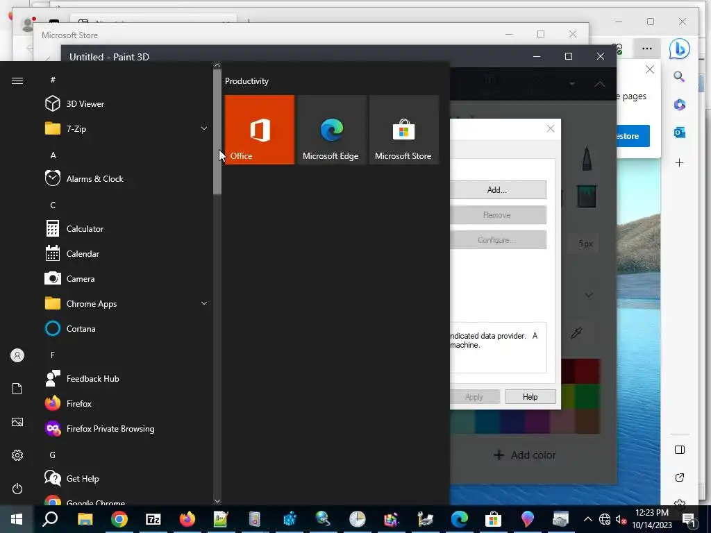Viewport: 711px width, 533px height.
Task: Click the letter A group header
Action: point(53,155)
